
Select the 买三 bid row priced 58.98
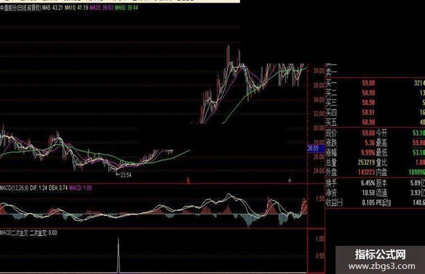375,103
